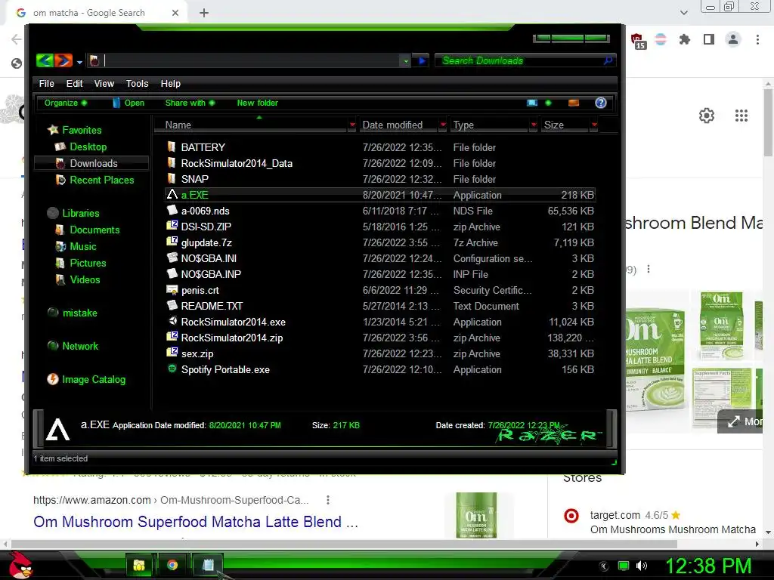Viewport: 774px width, 580px height.
Task: Select the a-0069.nds file icon
Action: 172,210
